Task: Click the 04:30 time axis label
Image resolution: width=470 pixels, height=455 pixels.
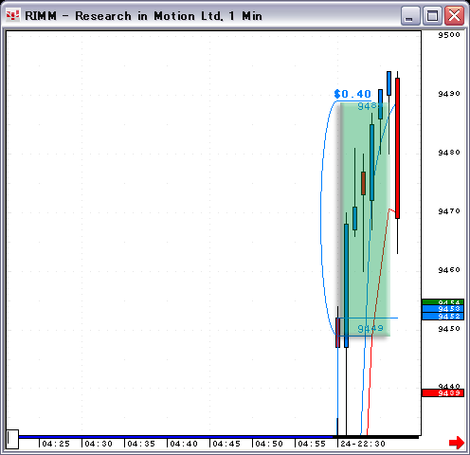Action: click(x=99, y=444)
